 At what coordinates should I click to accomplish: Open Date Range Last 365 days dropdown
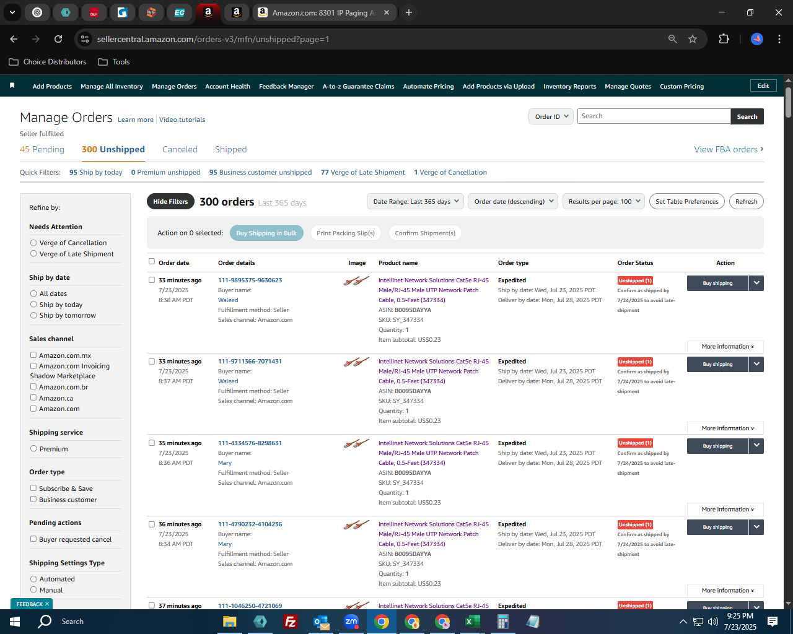pos(416,201)
